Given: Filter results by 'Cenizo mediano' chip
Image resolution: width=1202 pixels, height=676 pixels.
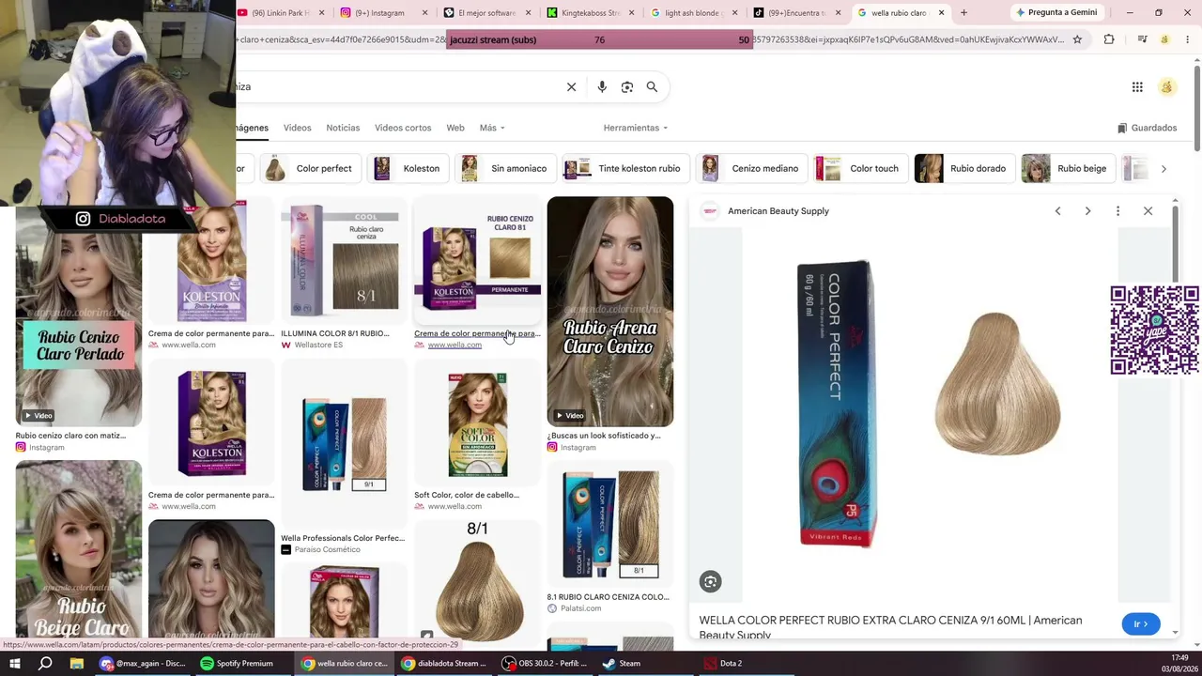Looking at the screenshot, I should coord(750,168).
